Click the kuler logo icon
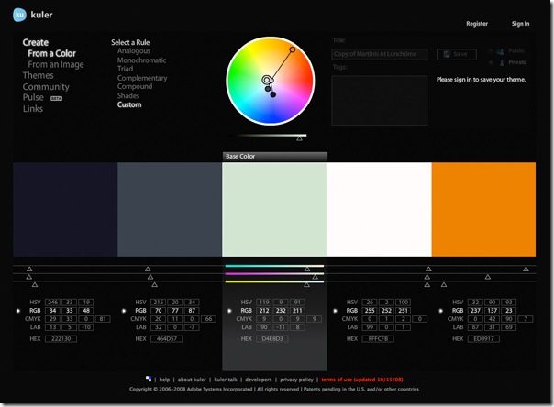Viewport: 554px width, 407px height. pos(19,14)
